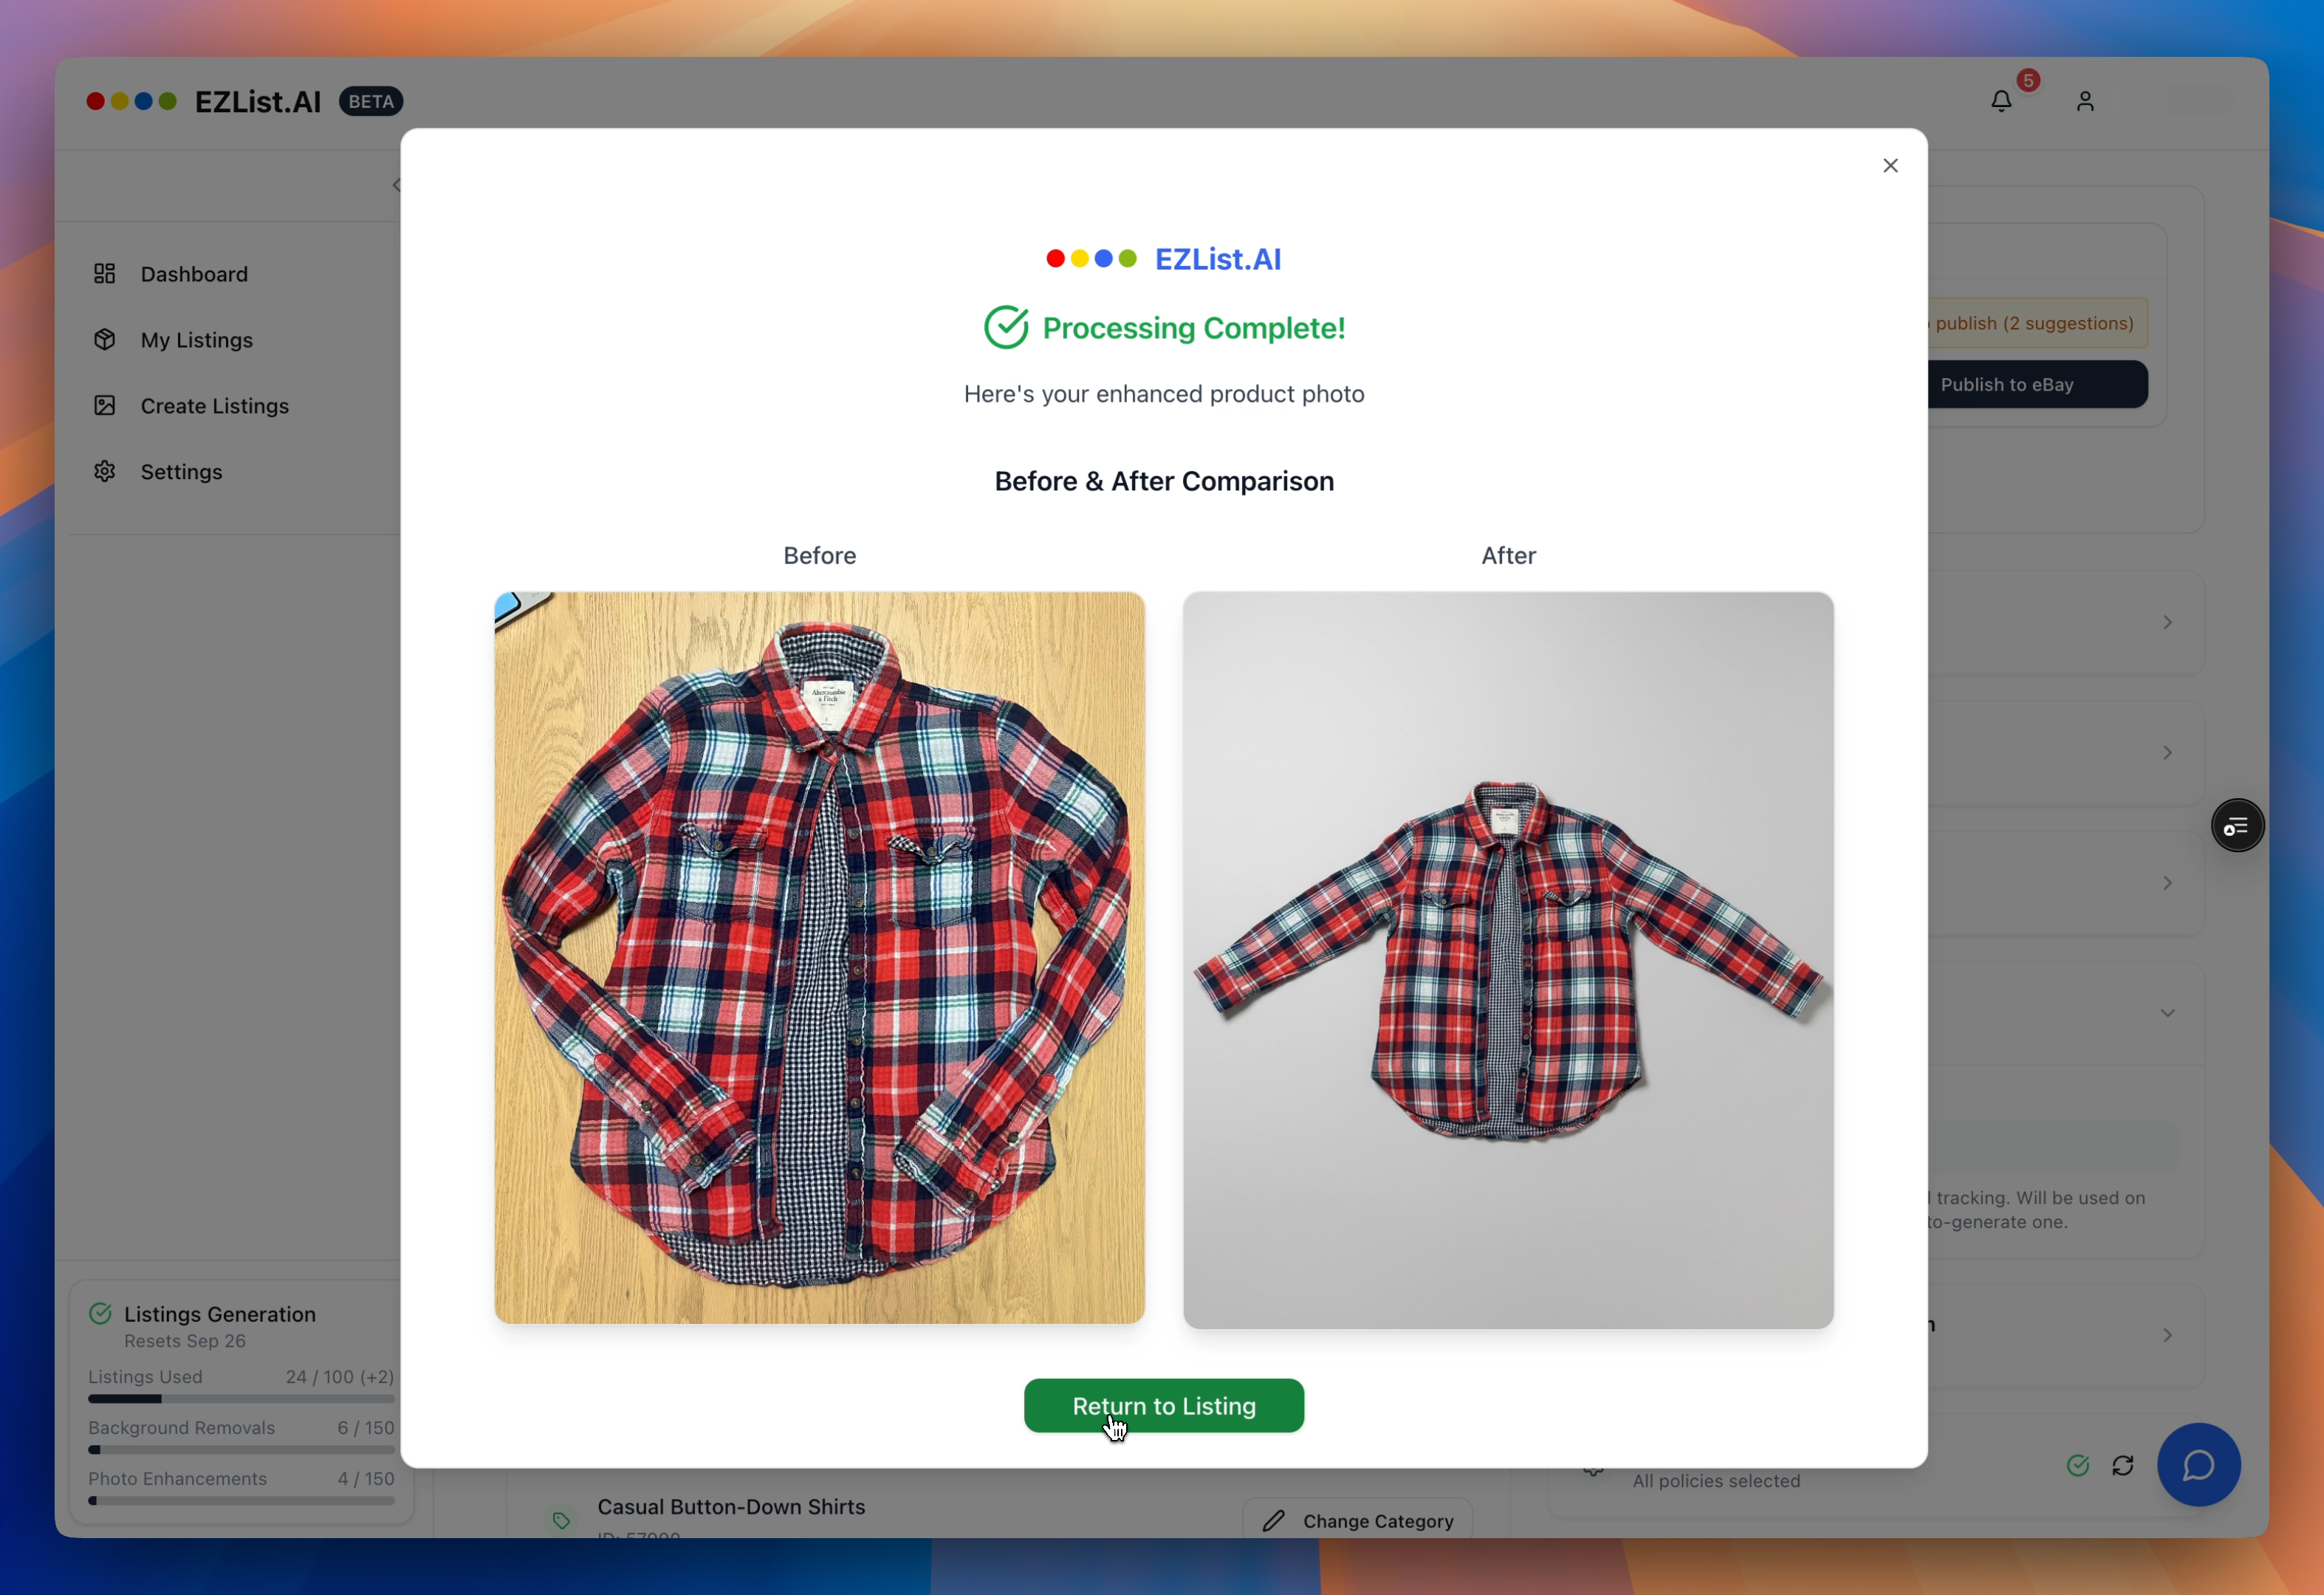
Task: Open the user account profile icon
Action: pos(2085,101)
